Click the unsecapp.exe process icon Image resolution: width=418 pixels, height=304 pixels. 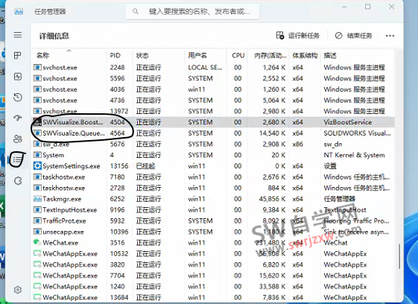click(37, 232)
